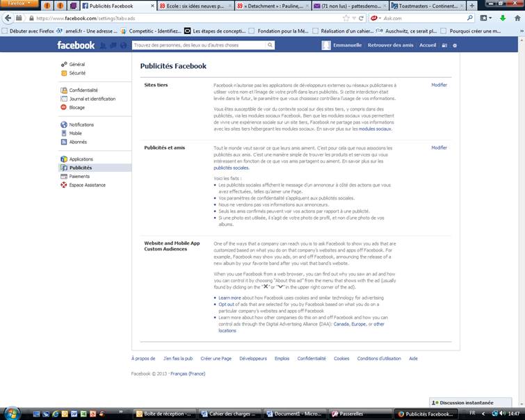This screenshot has width=525, height=420.
Task: Open the gear account menu on Facebook
Action: tap(455, 46)
